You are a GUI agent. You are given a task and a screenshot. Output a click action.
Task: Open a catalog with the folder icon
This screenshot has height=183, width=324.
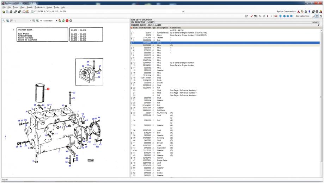pos(4,12)
